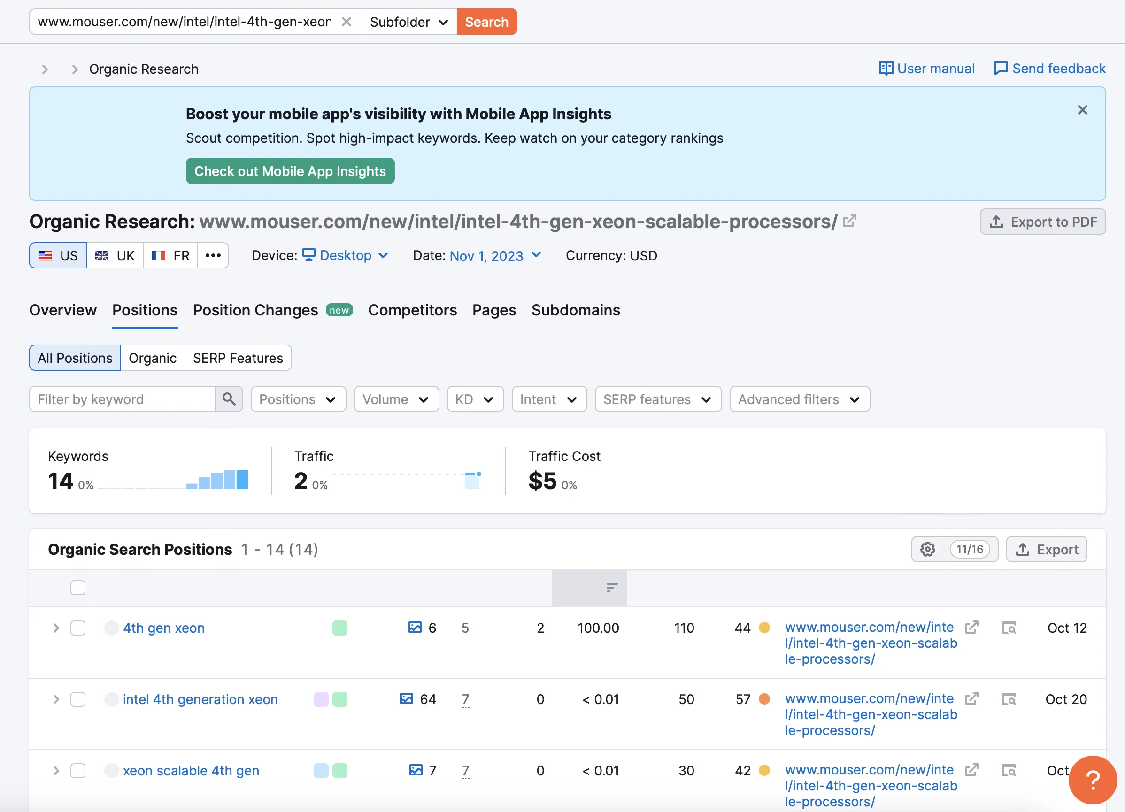Click image SERP icon for 4th gen xeon
This screenshot has height=812, width=1125.
point(415,628)
